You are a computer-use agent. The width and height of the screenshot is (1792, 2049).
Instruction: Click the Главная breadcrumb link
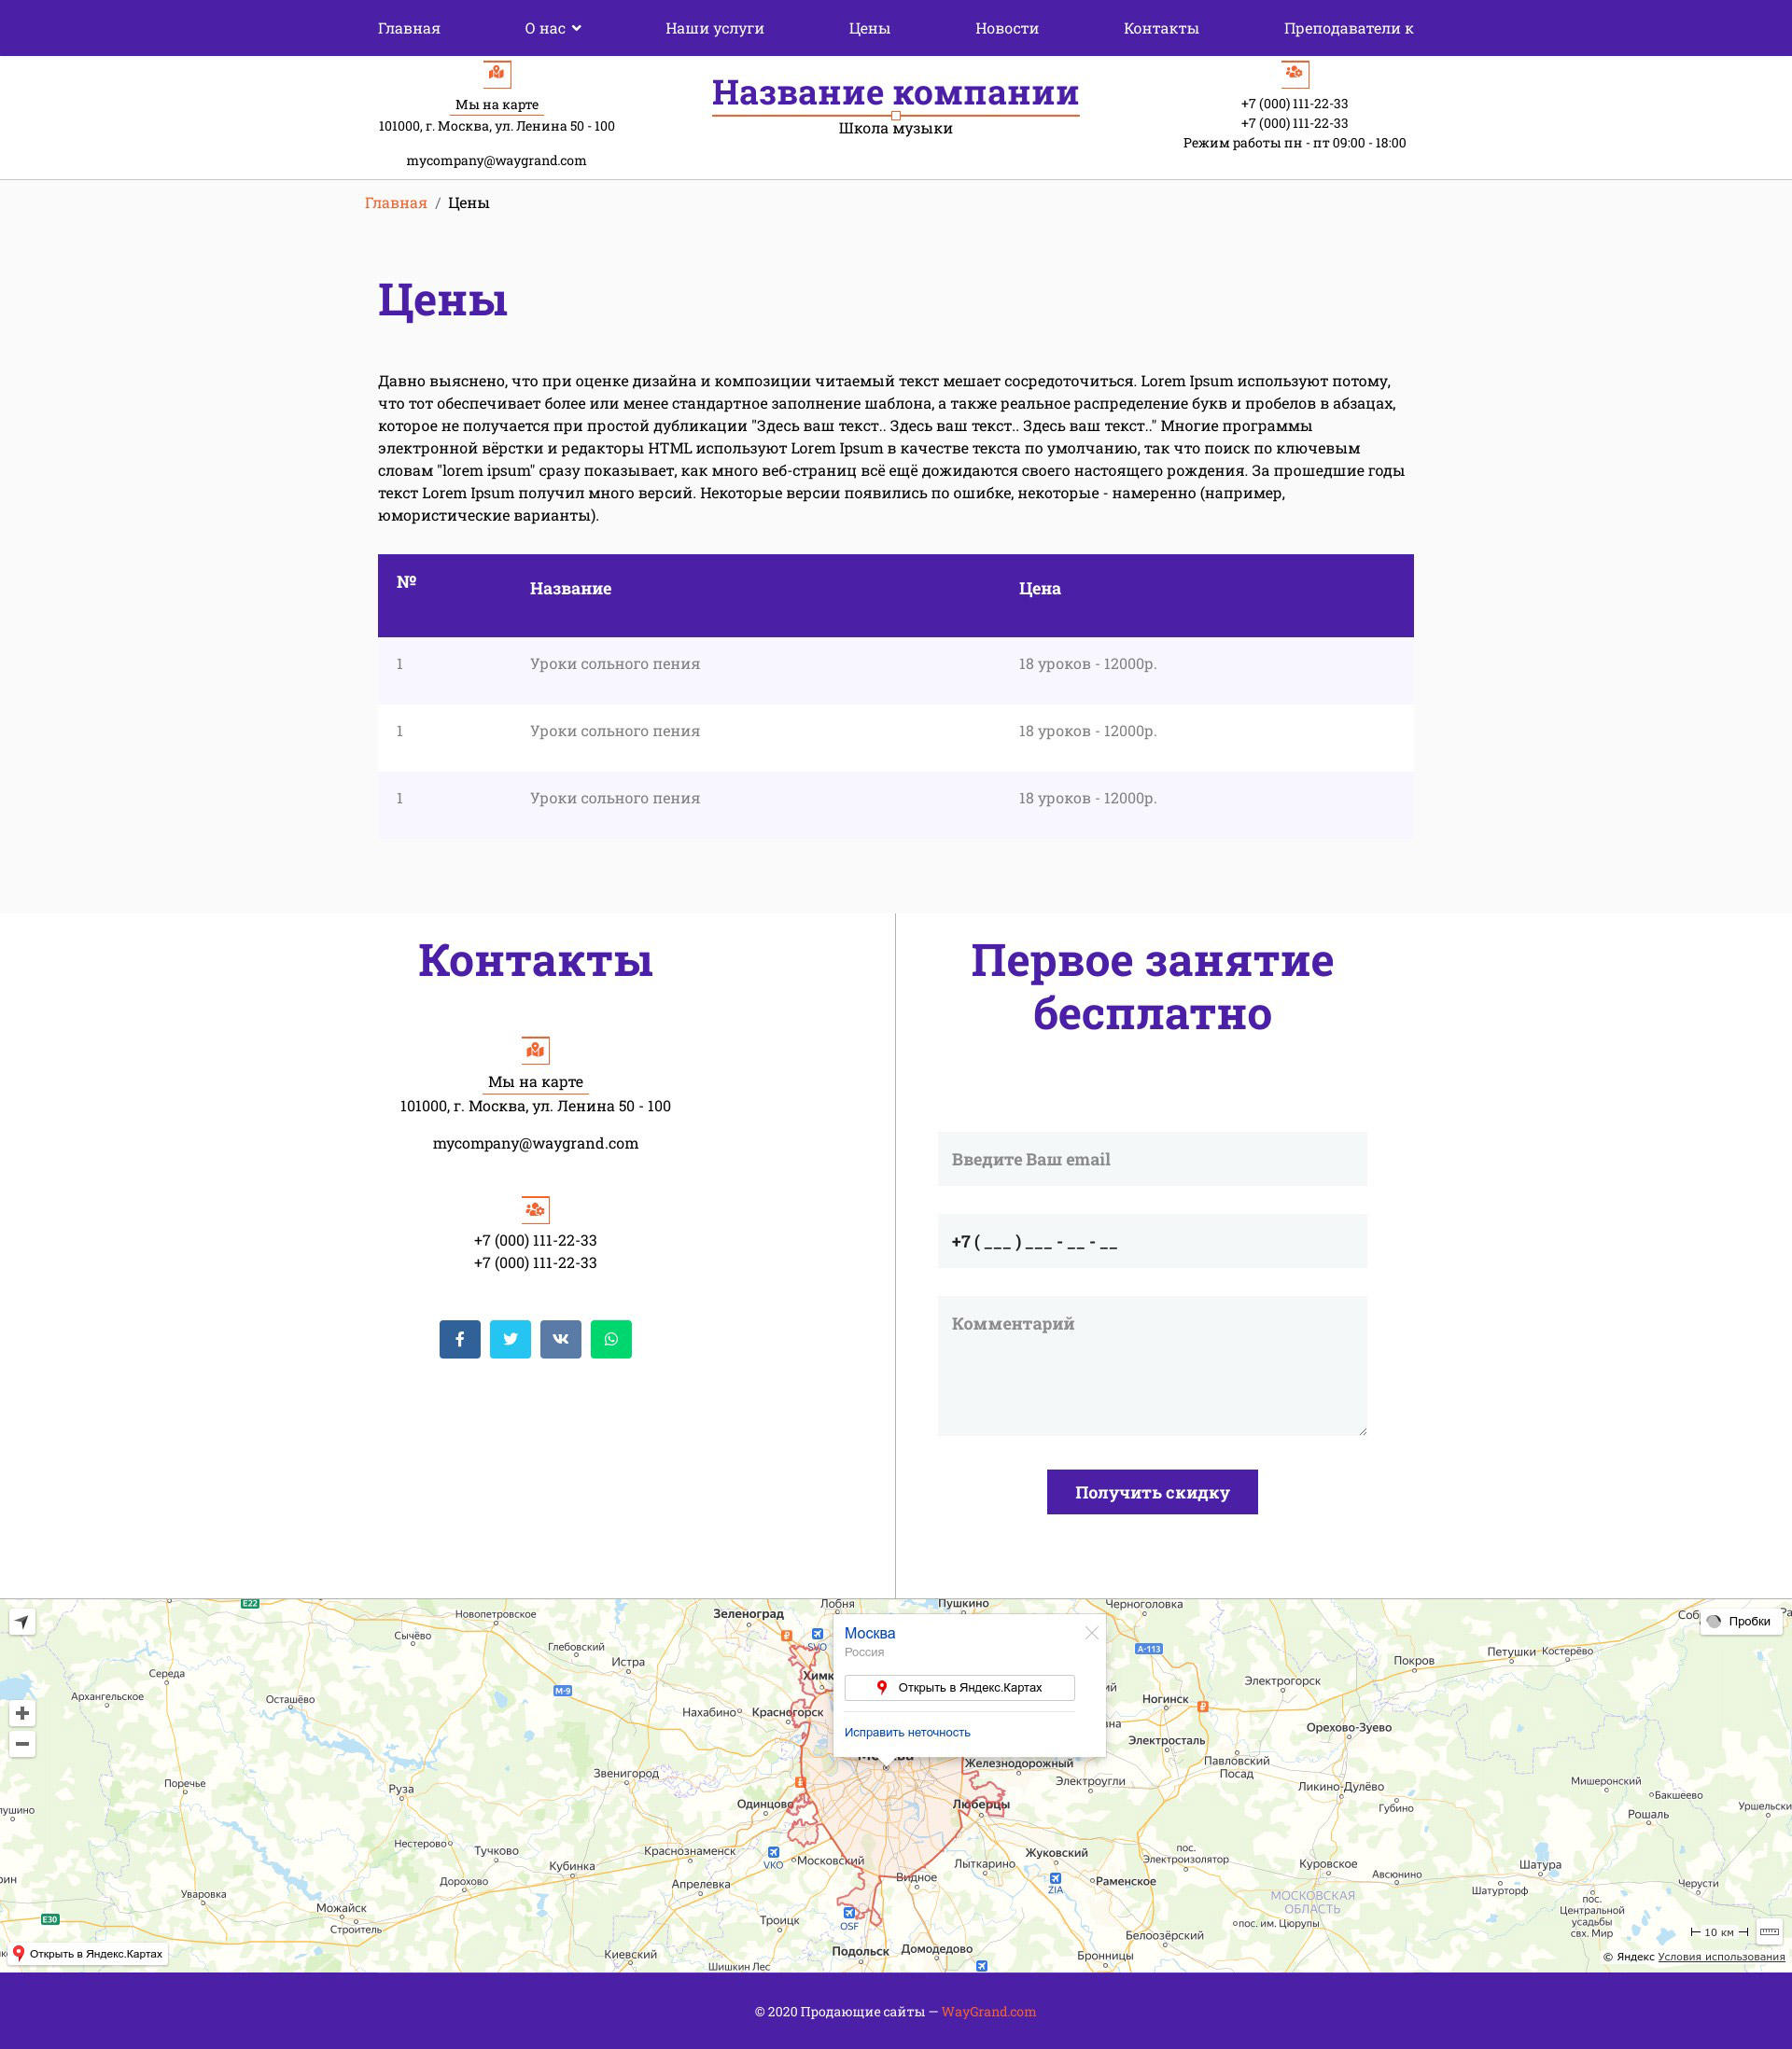[x=395, y=202]
